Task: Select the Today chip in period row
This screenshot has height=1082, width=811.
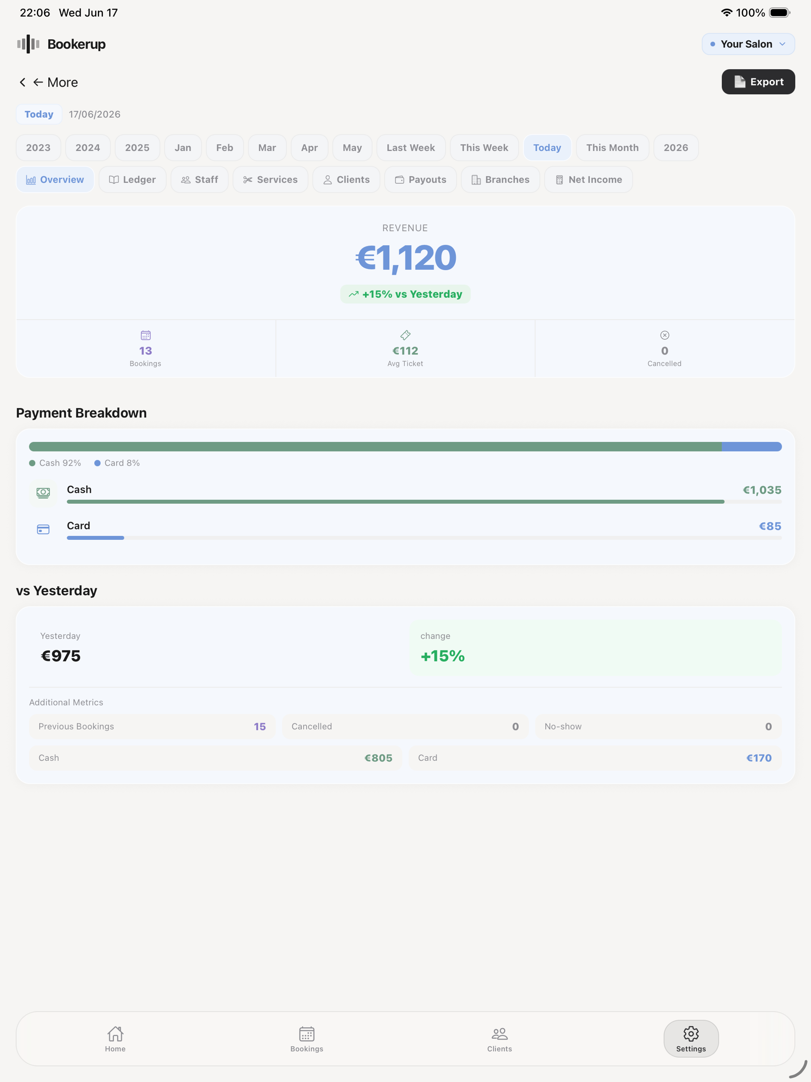Action: tap(547, 148)
